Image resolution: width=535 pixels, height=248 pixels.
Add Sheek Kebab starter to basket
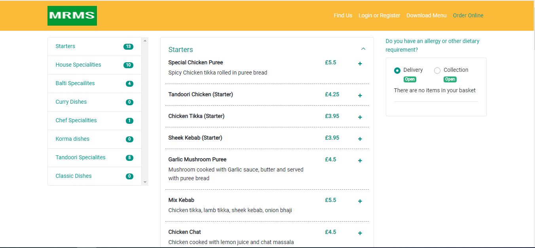pyautogui.click(x=360, y=139)
